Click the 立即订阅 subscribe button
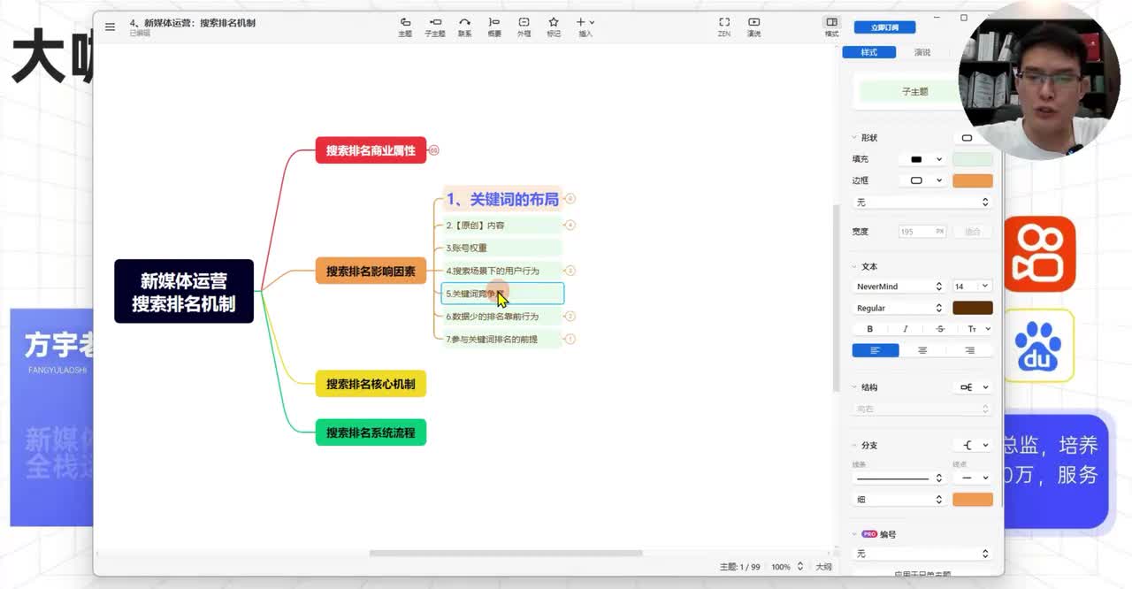Viewport: 1132px width, 589px height. (x=884, y=27)
